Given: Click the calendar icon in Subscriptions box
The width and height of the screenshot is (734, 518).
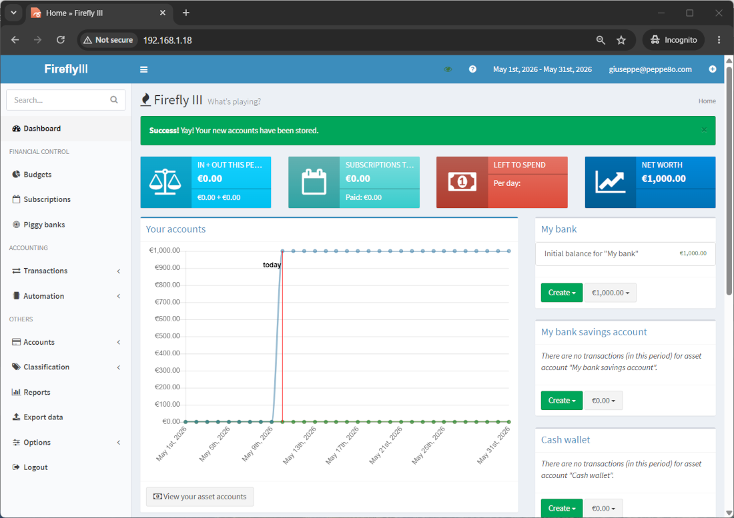Looking at the screenshot, I should 314,182.
